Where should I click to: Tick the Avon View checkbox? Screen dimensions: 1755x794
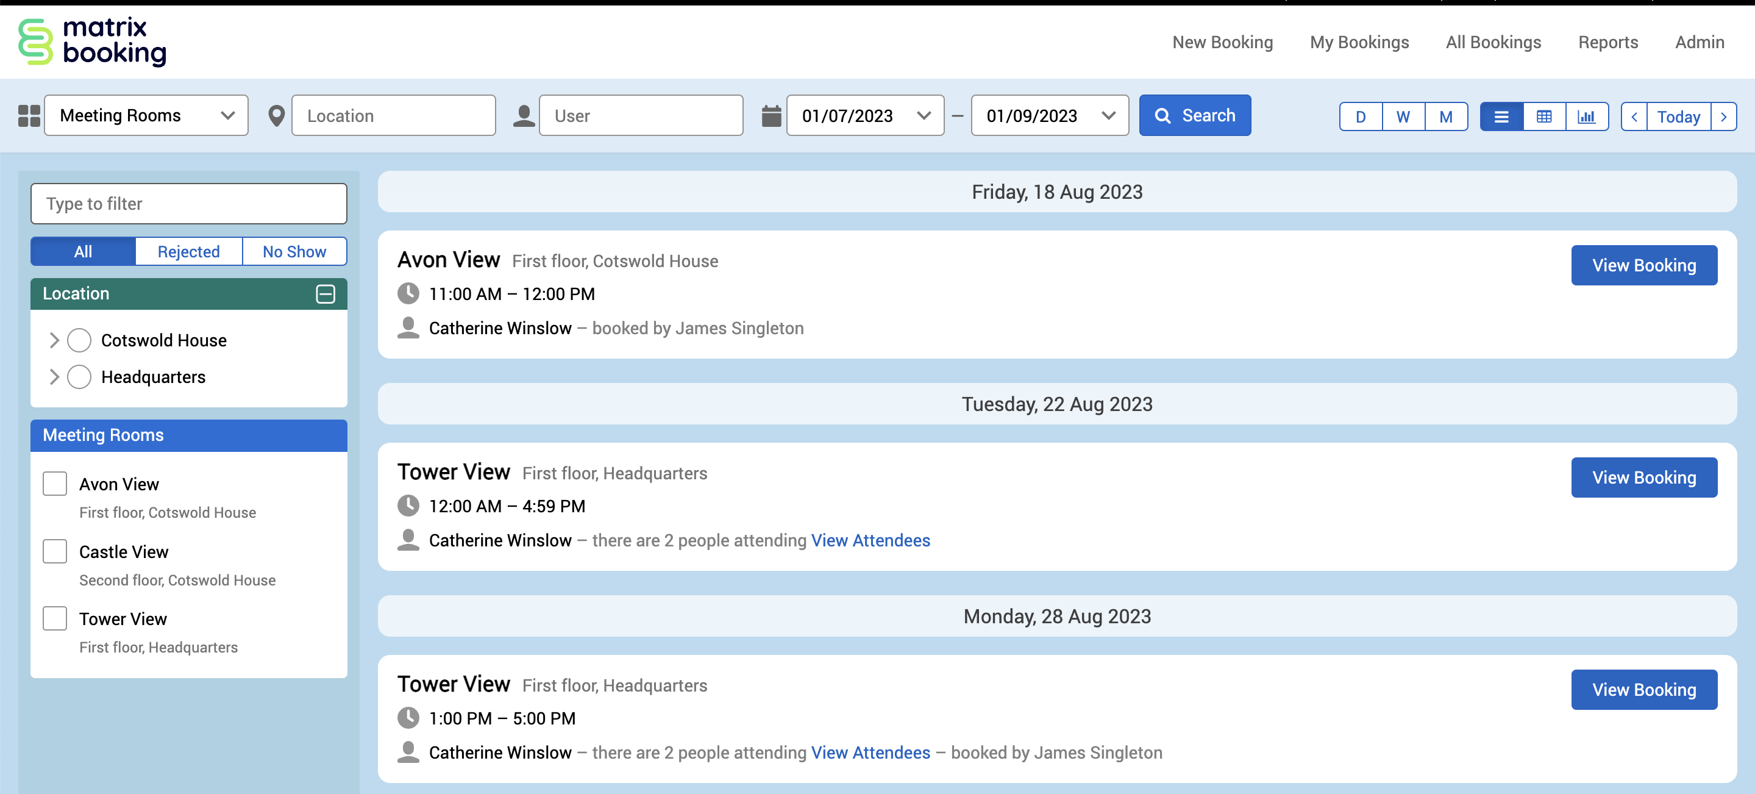(54, 484)
